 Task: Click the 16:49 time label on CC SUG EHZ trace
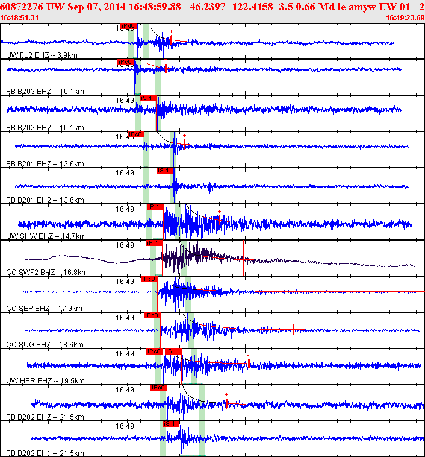tap(125, 317)
